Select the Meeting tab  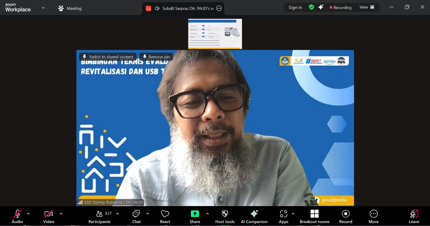point(70,8)
